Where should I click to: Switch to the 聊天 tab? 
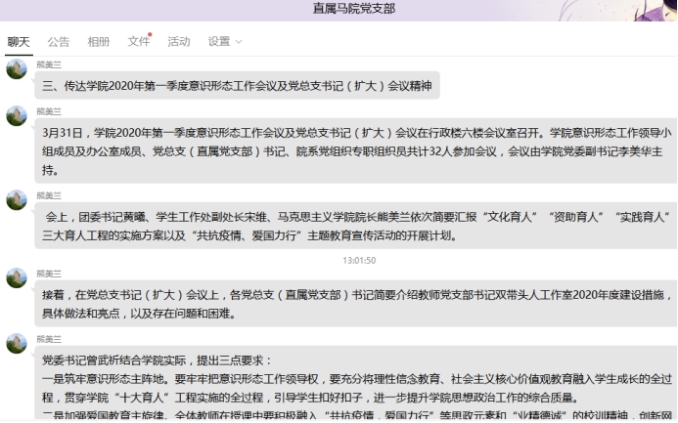pyautogui.click(x=20, y=42)
